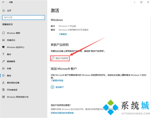Click the 传递优化 icon

[4, 40]
